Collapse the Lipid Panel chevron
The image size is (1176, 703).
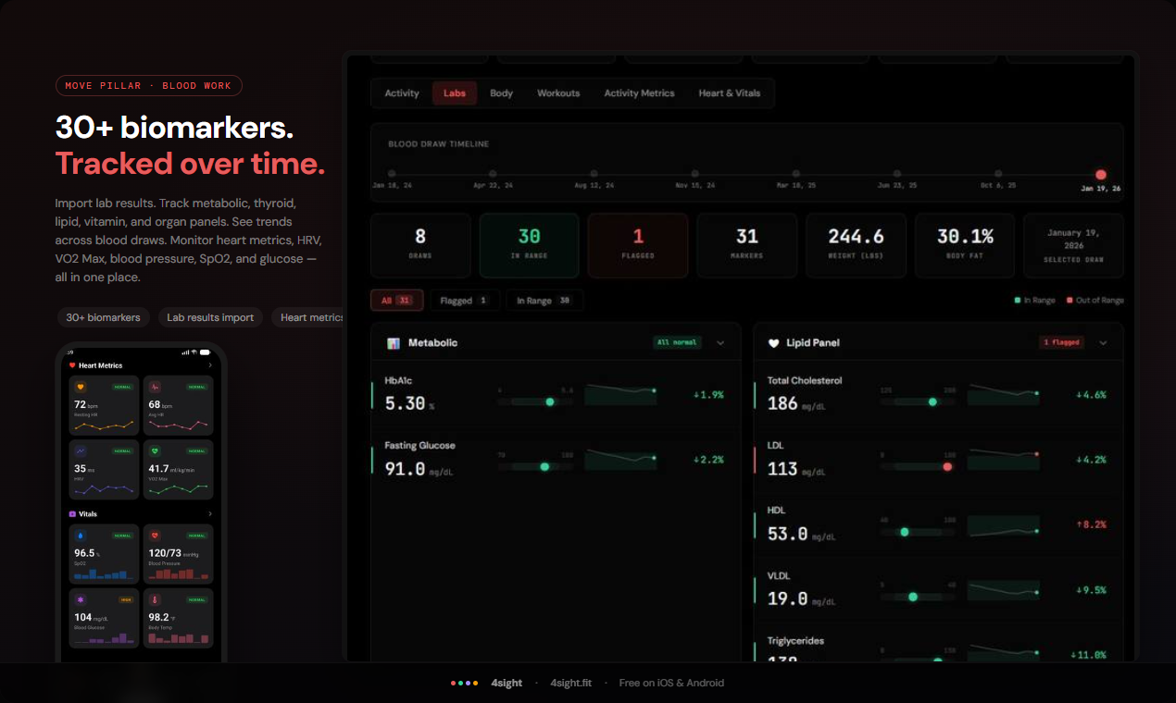[x=1103, y=343]
